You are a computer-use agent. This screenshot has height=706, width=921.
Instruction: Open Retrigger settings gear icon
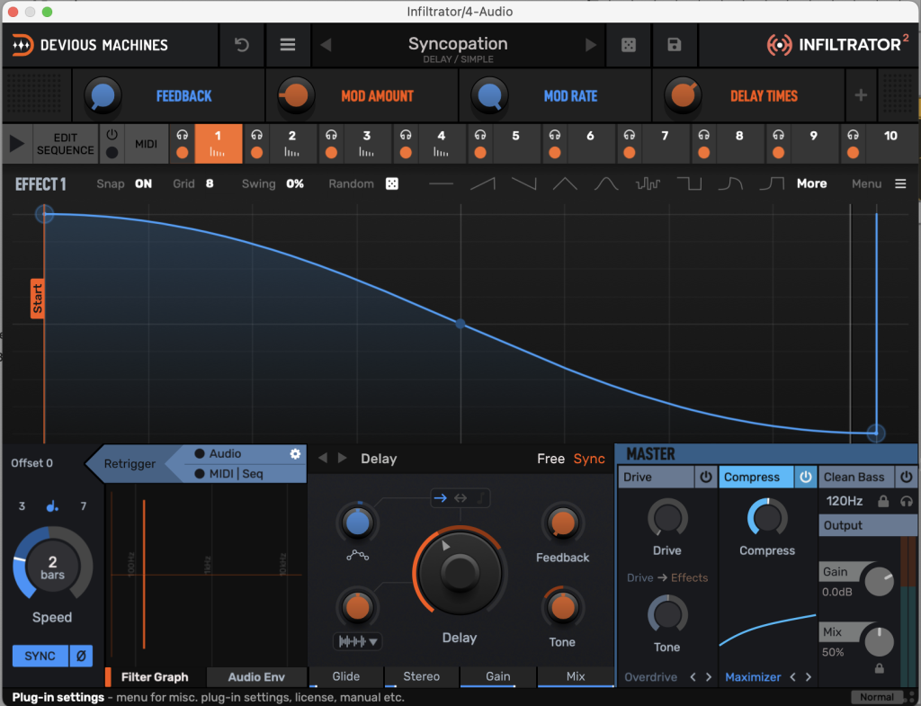(295, 454)
